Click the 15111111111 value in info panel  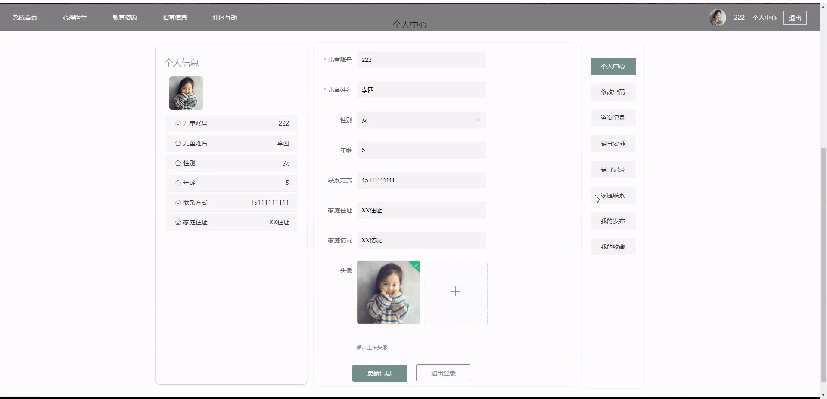coord(270,203)
